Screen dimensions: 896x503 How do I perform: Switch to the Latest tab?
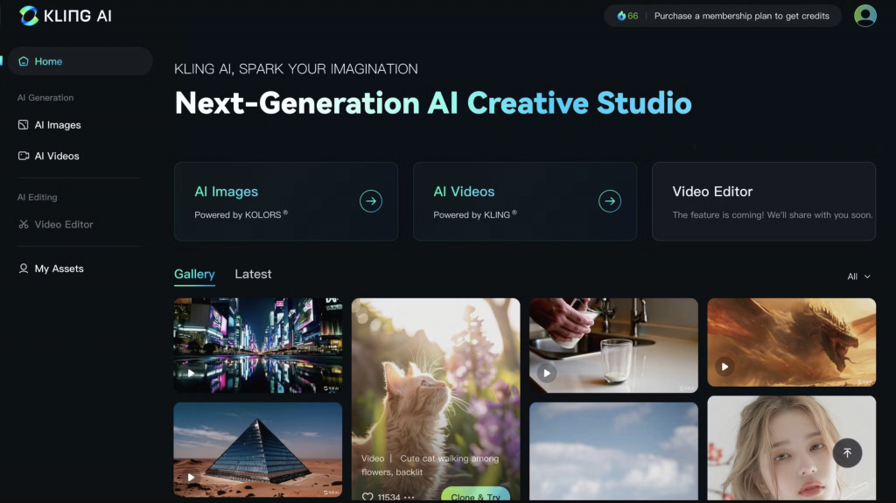click(253, 274)
